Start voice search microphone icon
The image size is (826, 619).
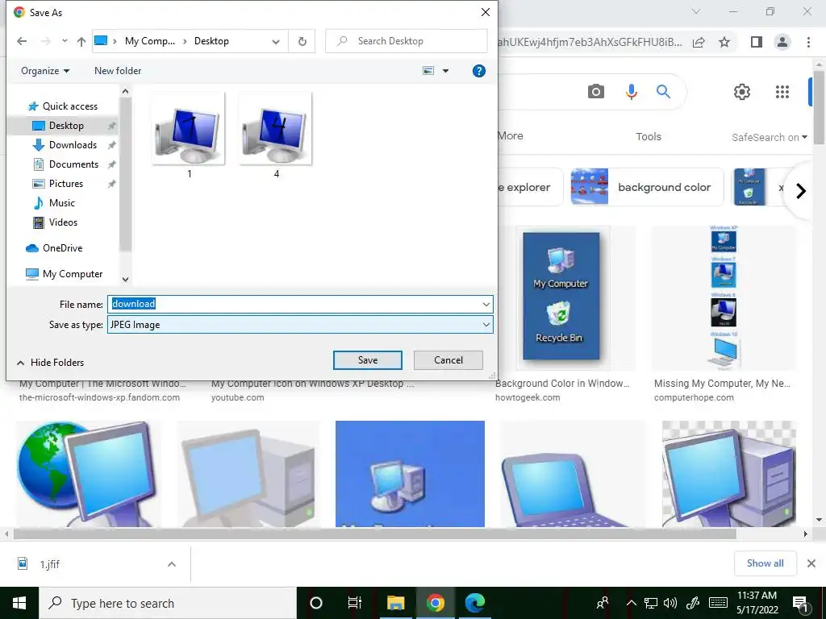pos(631,92)
